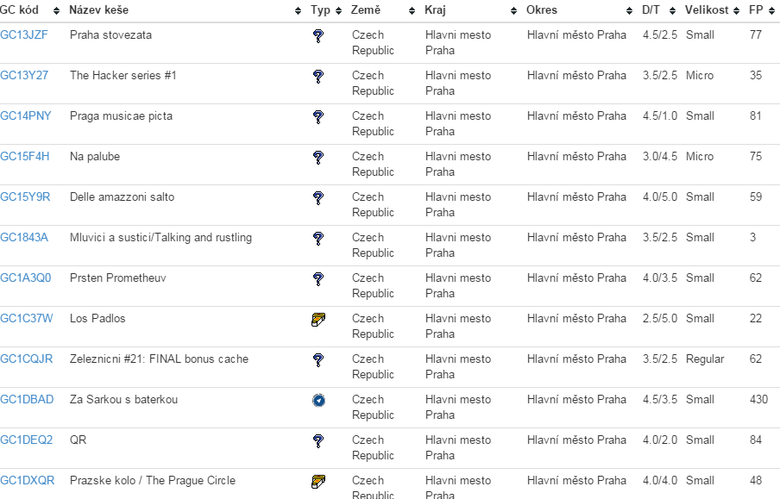Click mystery icon for Delle amazzoni salto

click(318, 198)
